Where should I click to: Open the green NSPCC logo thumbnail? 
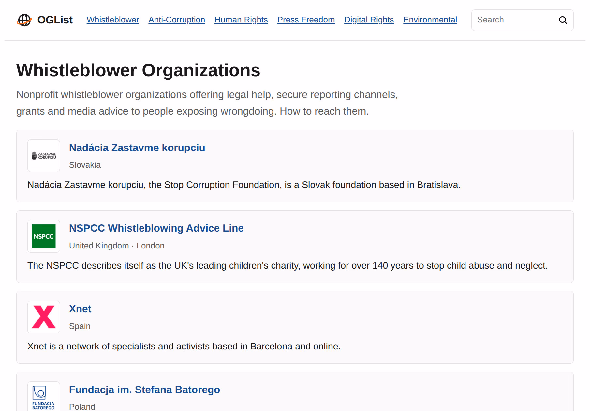click(44, 236)
